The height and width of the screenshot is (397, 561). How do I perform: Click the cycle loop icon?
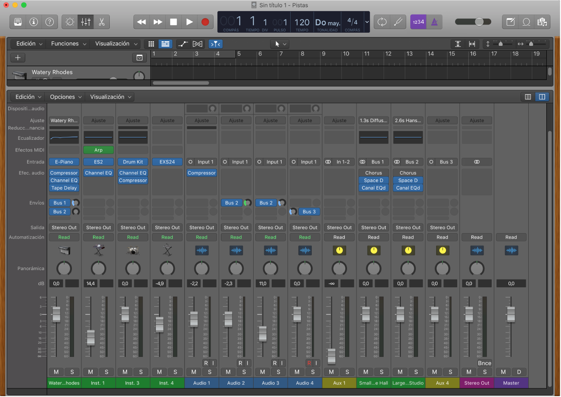coord(382,22)
